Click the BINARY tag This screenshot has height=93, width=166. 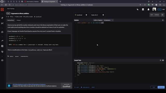click(17, 56)
